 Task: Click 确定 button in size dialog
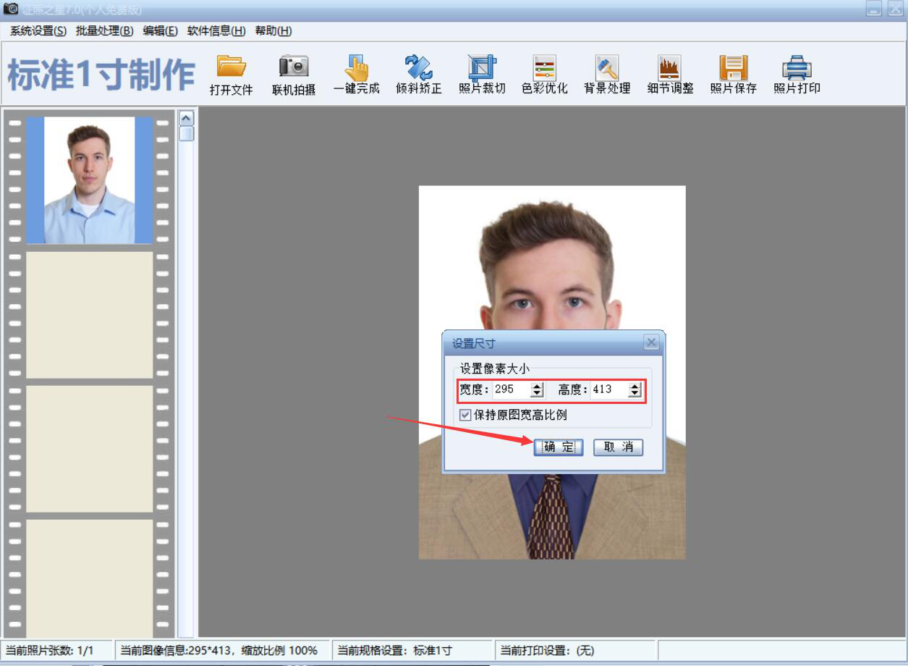(559, 447)
